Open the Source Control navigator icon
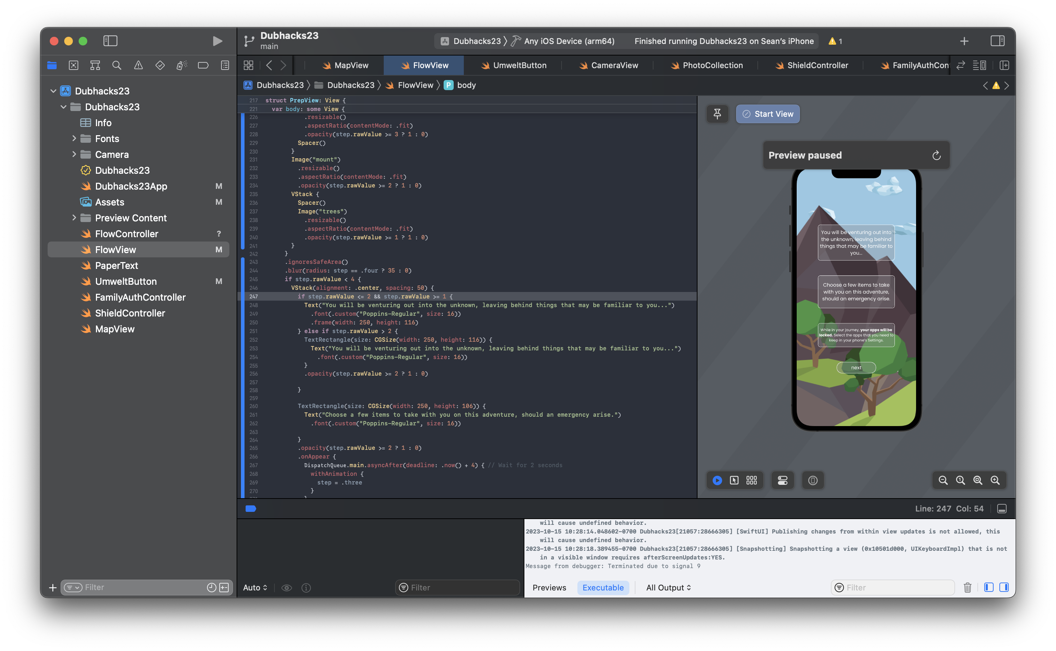1056x651 pixels. click(74, 66)
